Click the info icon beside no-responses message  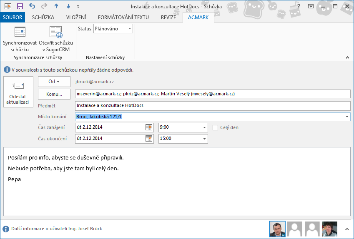click(7, 70)
